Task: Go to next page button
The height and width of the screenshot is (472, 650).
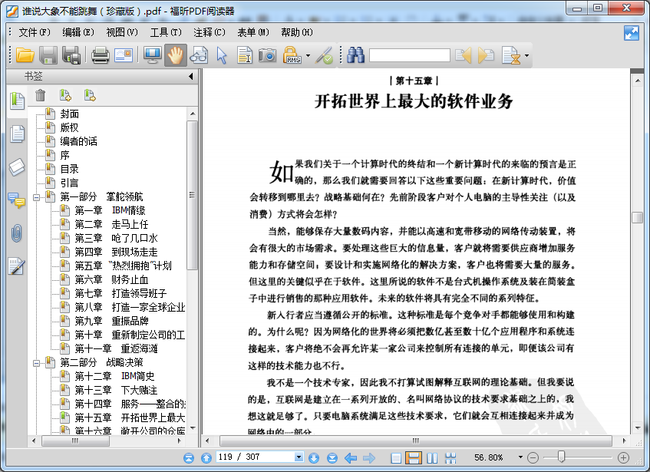Action: point(314,457)
